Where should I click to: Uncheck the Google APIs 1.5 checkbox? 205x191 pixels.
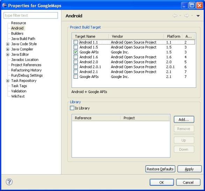pos(75,52)
